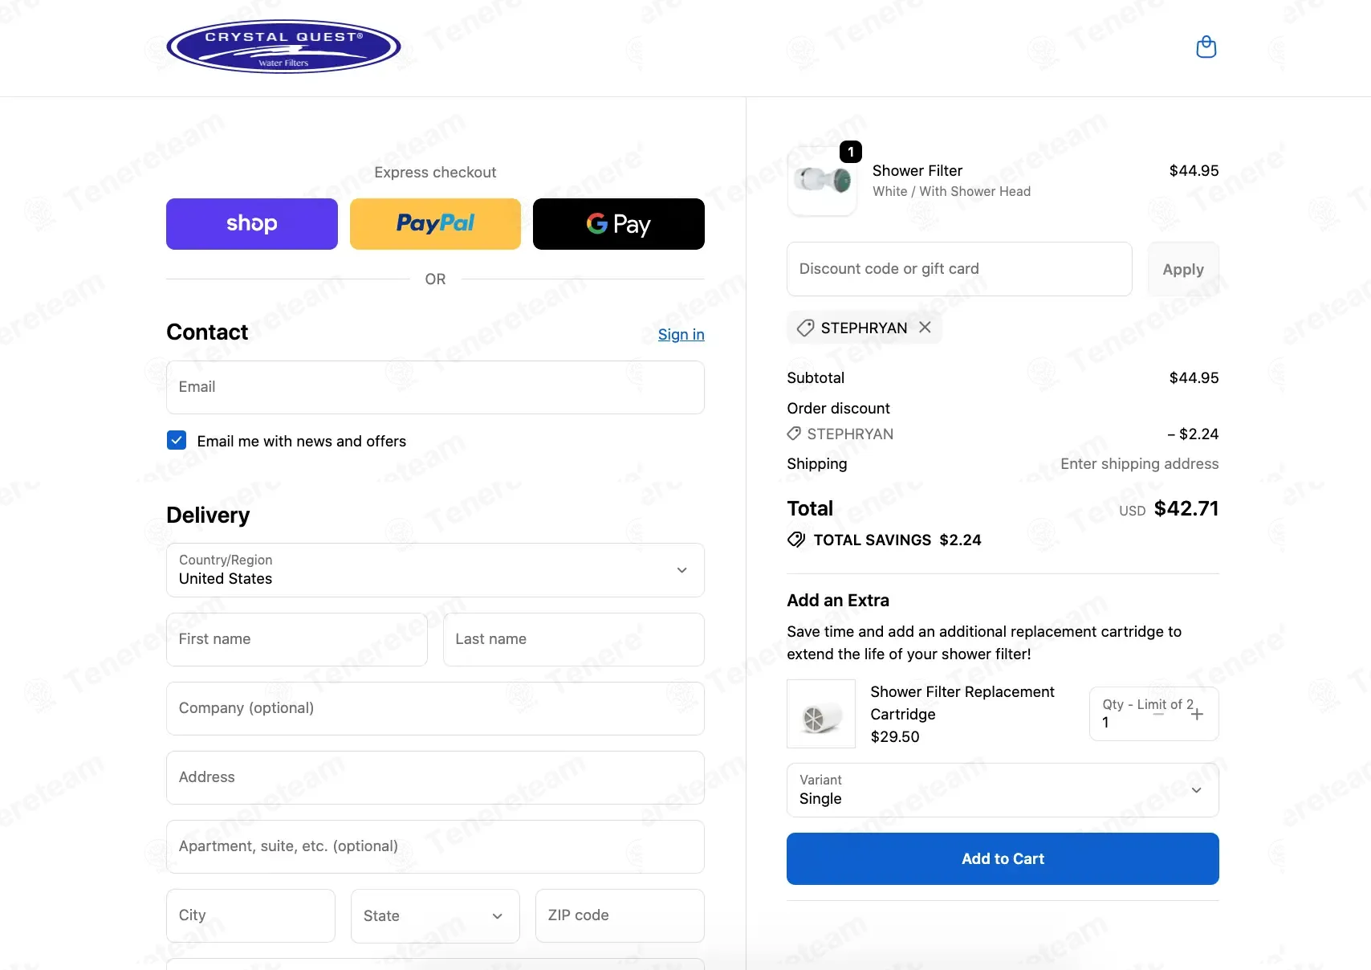Expand the State dropdown
The height and width of the screenshot is (970, 1371).
pos(435,915)
